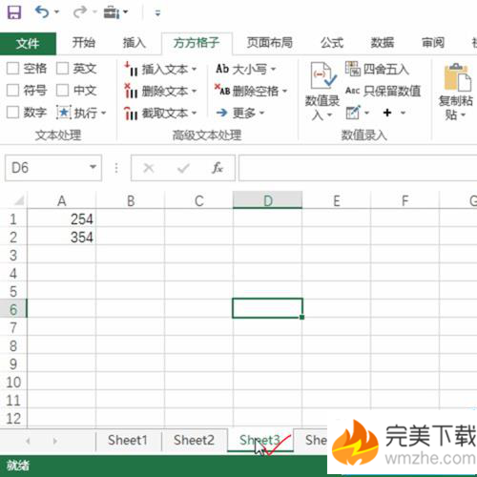
Task: Open the 文件 tab
Action: coord(28,43)
